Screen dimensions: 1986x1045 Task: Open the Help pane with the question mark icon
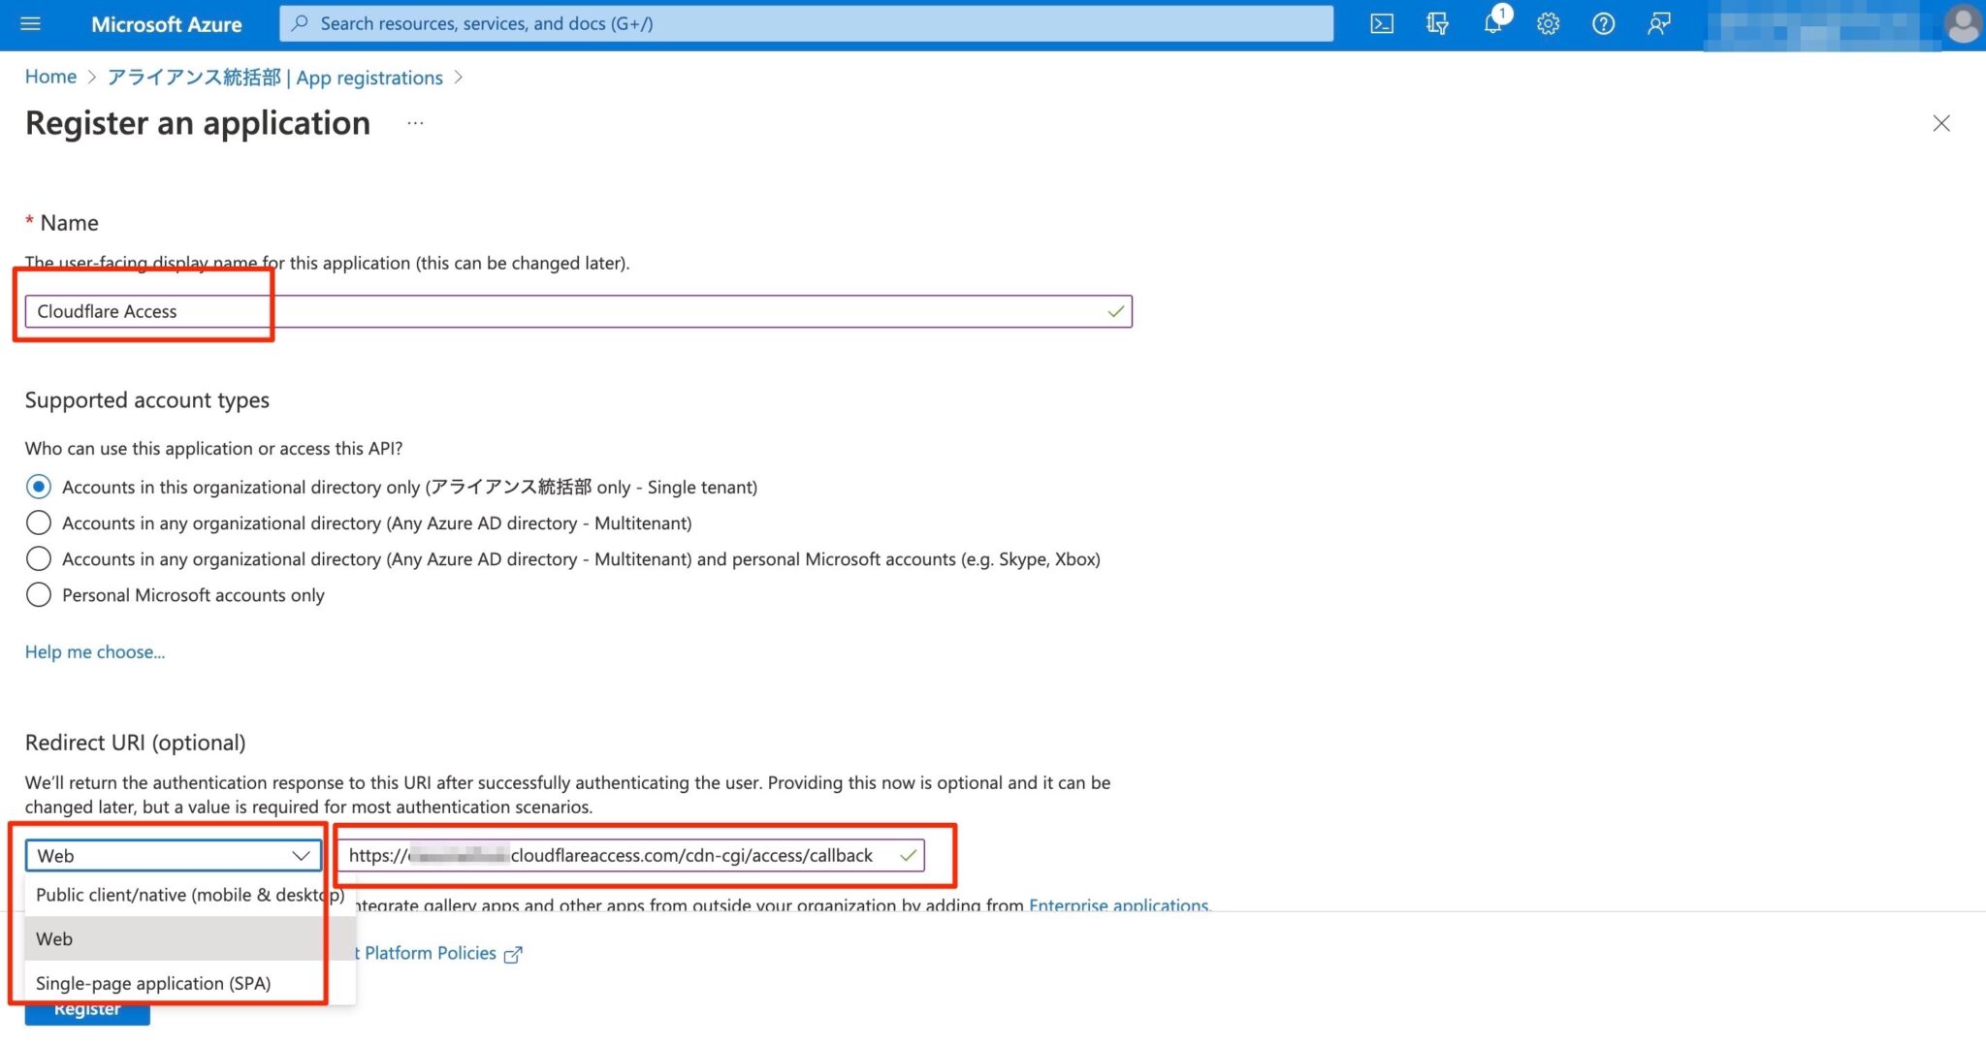(x=1603, y=23)
